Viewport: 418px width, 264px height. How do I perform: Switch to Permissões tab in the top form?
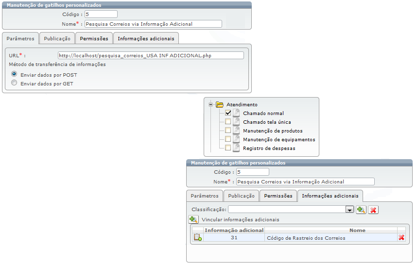pyautogui.click(x=94, y=38)
